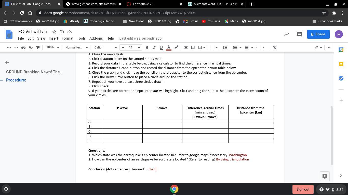This screenshot has height=195, width=348.
Task: Toggle bold formatting
Action: [147, 47]
